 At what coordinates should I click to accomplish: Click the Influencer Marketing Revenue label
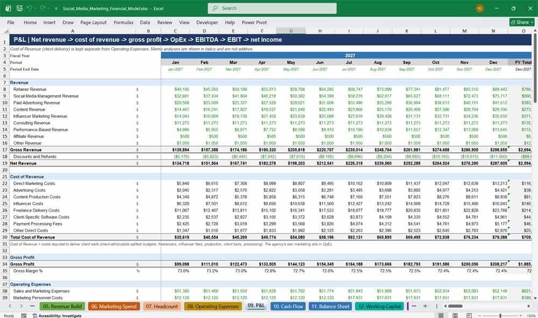[40, 116]
